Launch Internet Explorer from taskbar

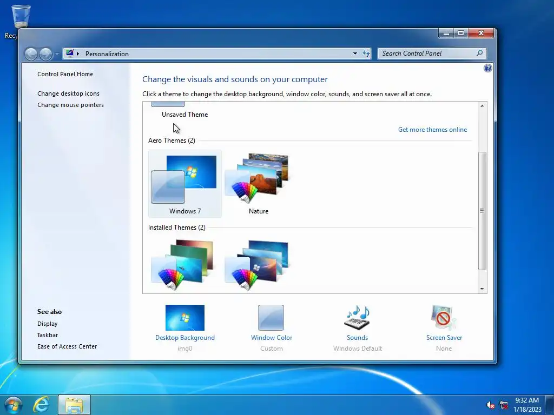(41, 405)
